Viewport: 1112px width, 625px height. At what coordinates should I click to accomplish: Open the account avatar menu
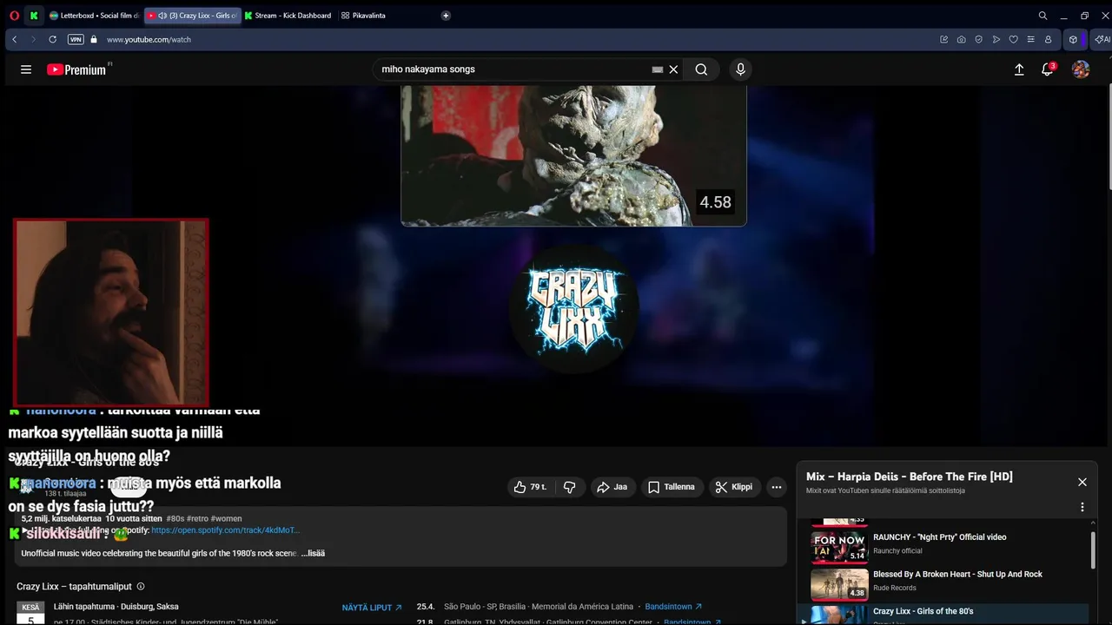pyautogui.click(x=1081, y=69)
